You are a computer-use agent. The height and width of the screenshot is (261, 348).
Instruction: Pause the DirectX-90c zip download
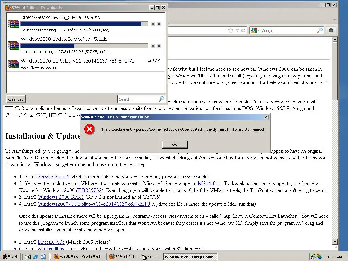click(x=153, y=24)
